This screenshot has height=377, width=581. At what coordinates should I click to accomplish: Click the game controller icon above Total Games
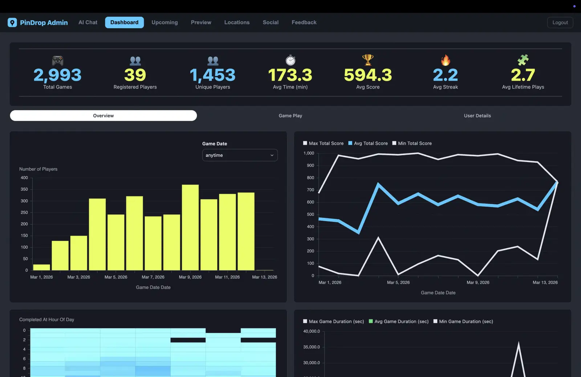click(58, 60)
